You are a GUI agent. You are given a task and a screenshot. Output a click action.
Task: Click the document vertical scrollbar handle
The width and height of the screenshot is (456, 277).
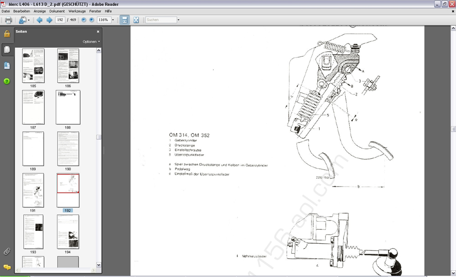pyautogui.click(x=453, y=129)
